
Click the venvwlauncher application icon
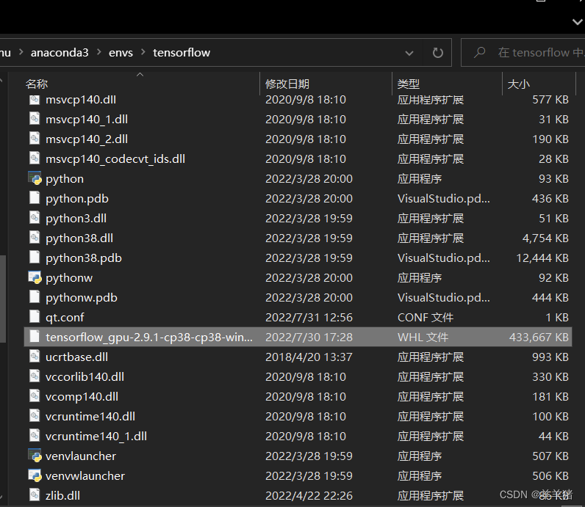35,475
